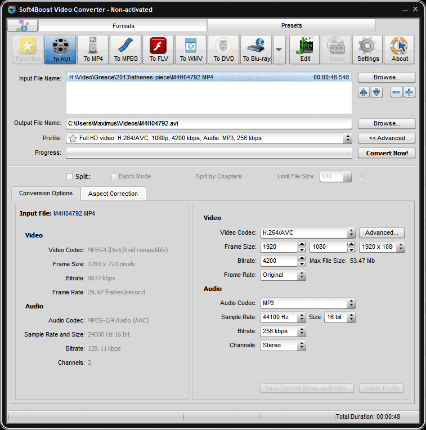426x430 pixels.
Task: Open the Aspect Correction tab
Action: point(113,194)
